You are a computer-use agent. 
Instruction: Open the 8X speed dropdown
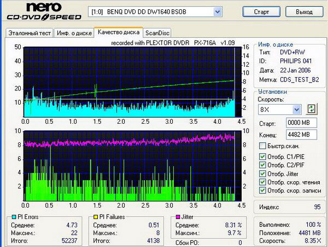click(x=297, y=110)
